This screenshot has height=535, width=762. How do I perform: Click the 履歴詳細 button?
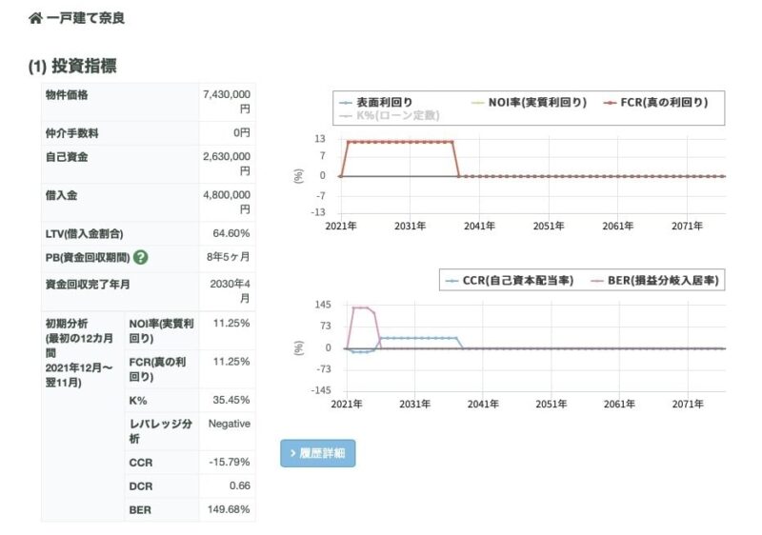click(318, 453)
